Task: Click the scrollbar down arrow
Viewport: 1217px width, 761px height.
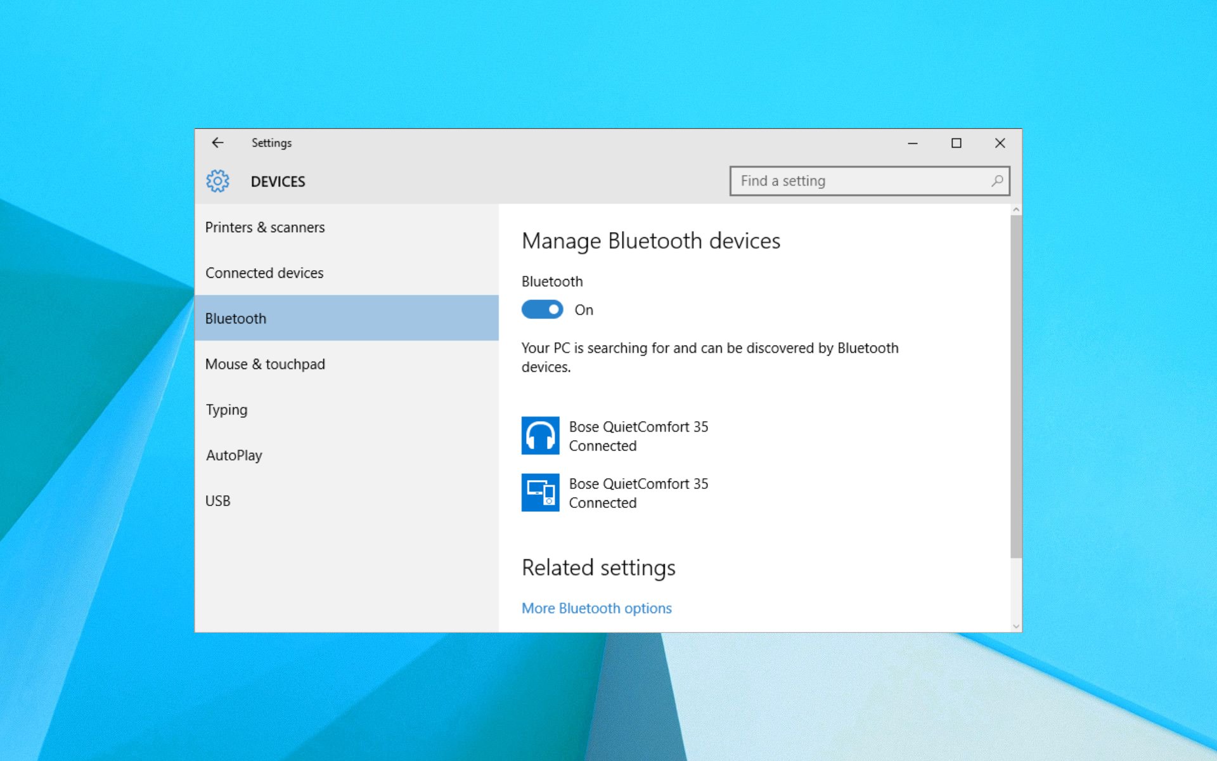Action: click(1016, 627)
